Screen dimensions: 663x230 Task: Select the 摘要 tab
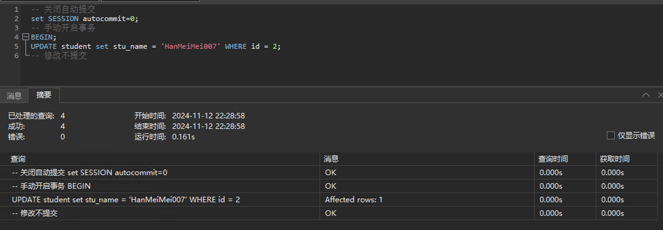[44, 95]
